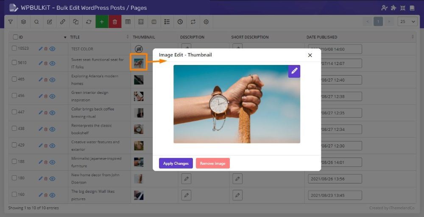This screenshot has height=217, width=424.
Task: Open the search icon in the toolbar
Action: click(x=36, y=22)
